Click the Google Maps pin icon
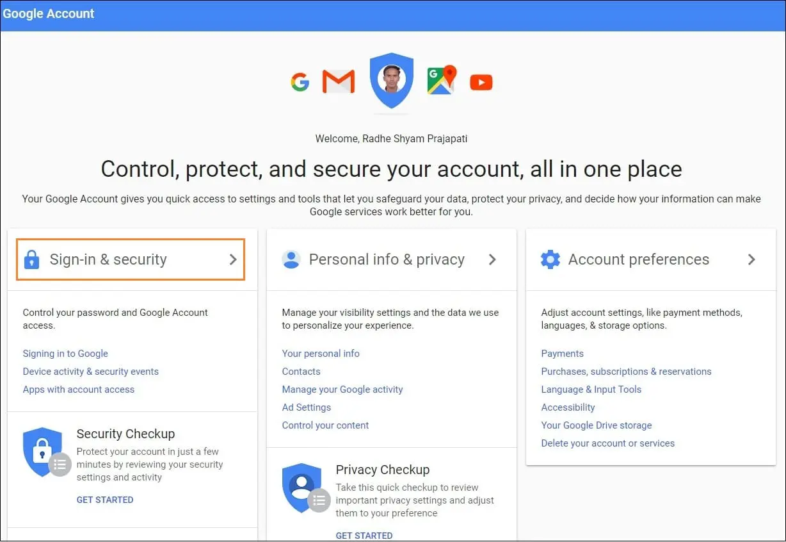 pos(441,81)
